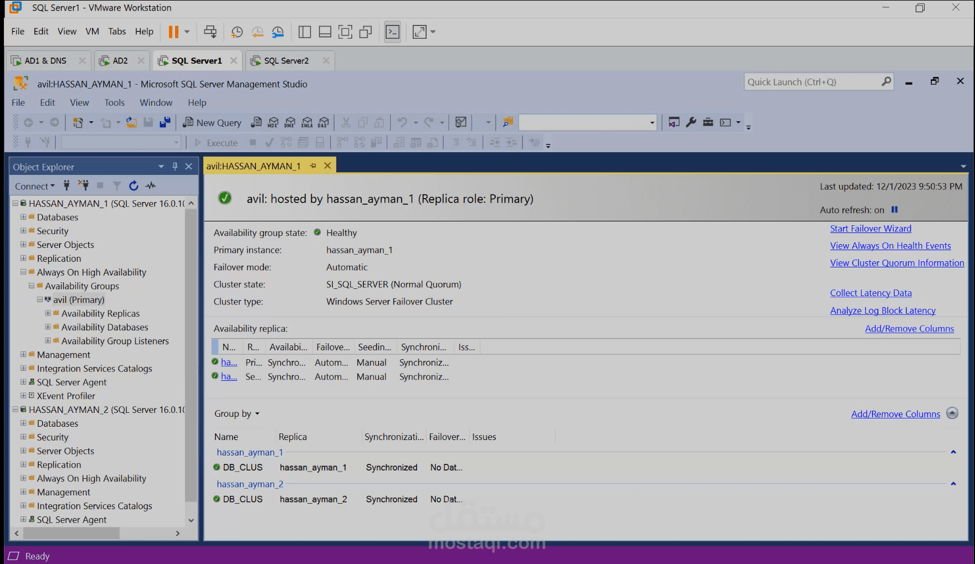
Task: Click View Always On Health Events link
Action: tap(890, 246)
